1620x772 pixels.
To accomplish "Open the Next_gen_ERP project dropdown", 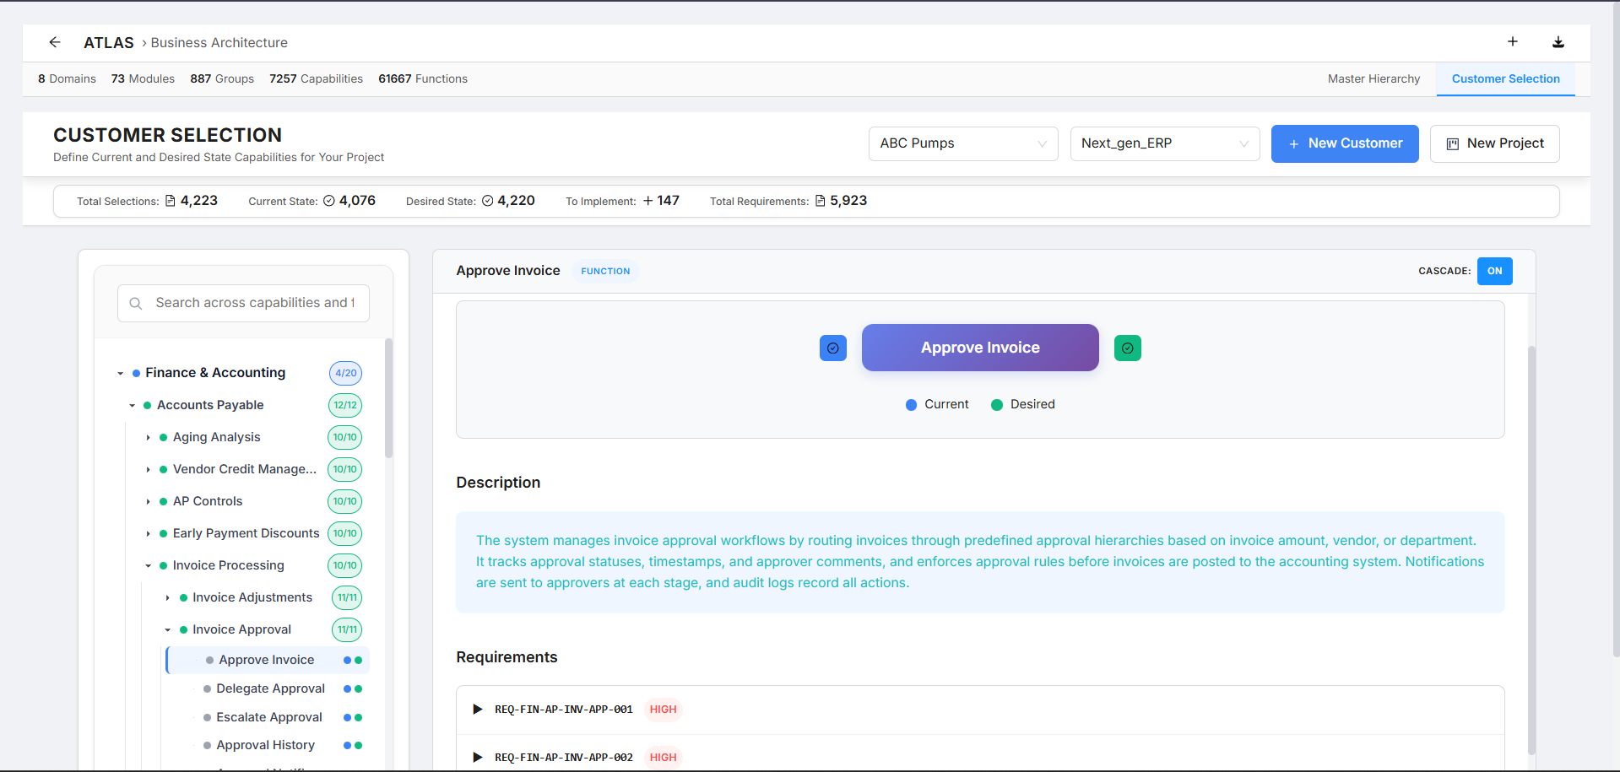I will [x=1164, y=143].
